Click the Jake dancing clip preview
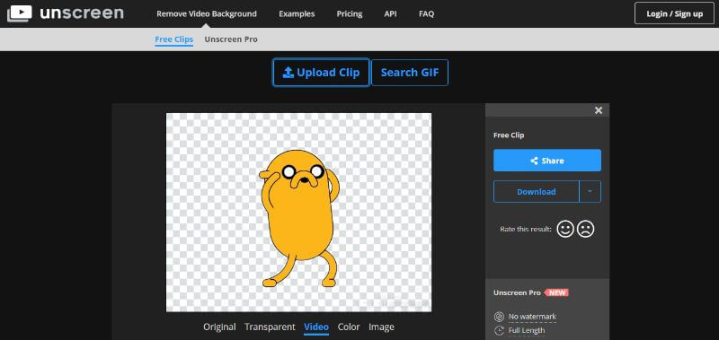 (298, 213)
